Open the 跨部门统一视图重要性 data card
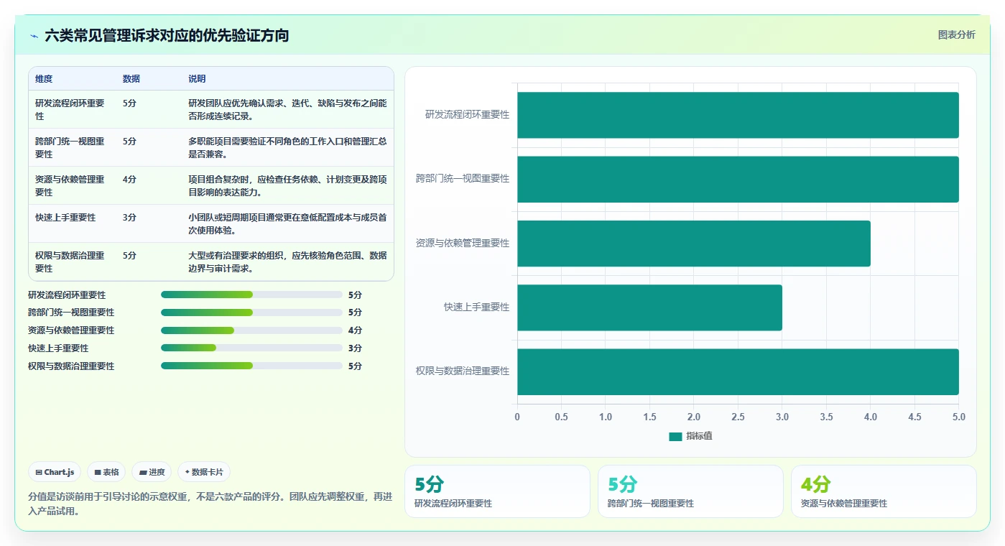Screen dimensions: 1005x546 [x=690, y=491]
